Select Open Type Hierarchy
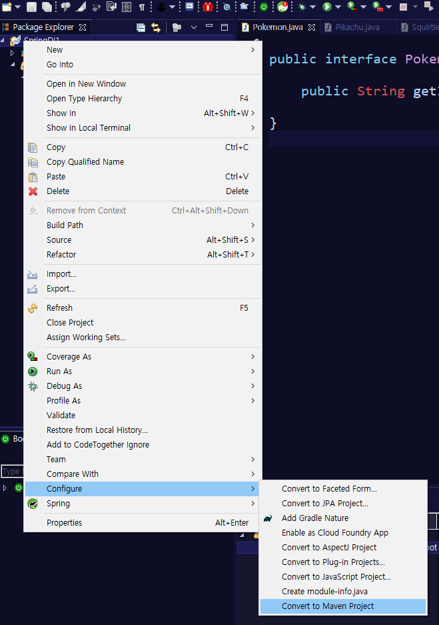The image size is (439, 625). coord(143,99)
